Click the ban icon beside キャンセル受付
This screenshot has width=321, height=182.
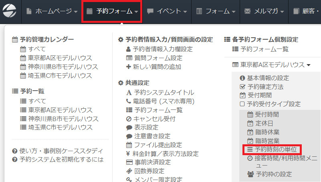(x=129, y=119)
